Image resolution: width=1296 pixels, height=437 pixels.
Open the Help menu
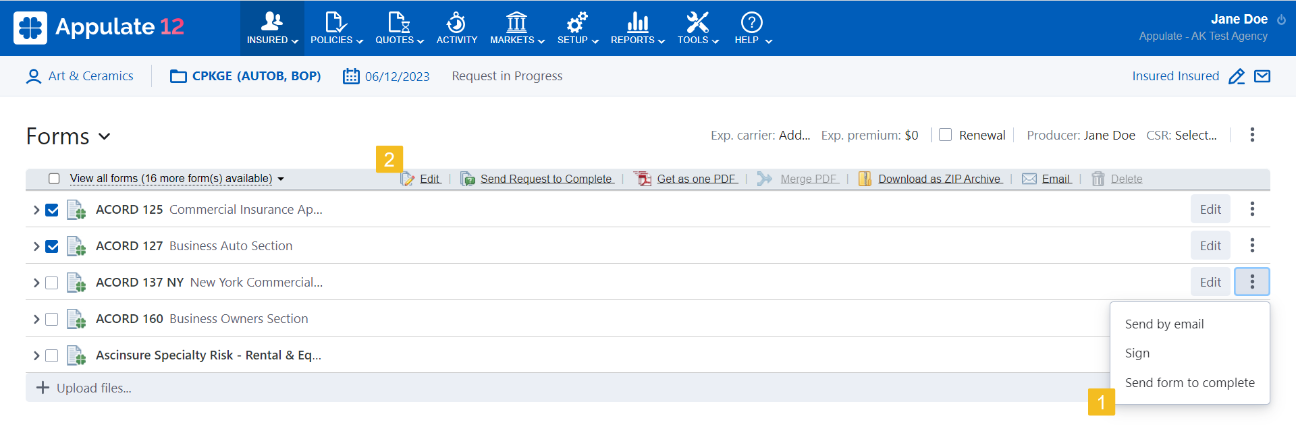(x=753, y=28)
